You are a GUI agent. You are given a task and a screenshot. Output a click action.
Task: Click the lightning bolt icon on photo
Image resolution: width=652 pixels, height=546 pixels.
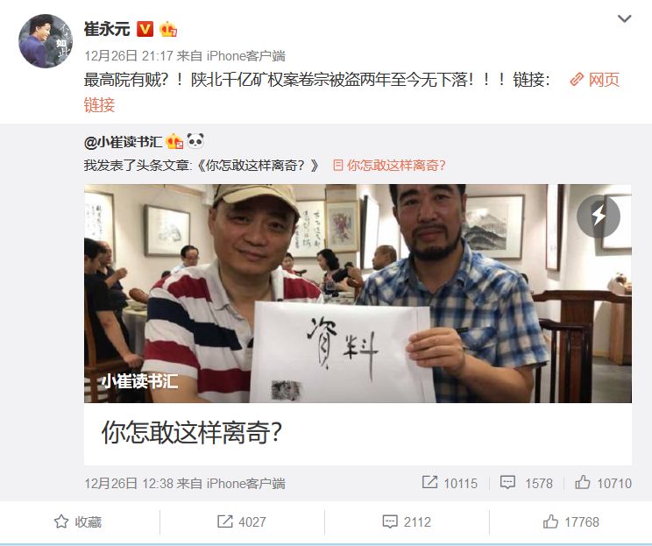pos(599,216)
